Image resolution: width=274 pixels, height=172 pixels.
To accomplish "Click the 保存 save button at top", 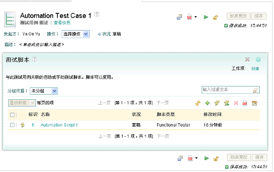I will (x=259, y=16).
